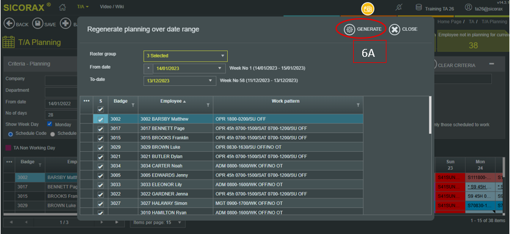The height and width of the screenshot is (234, 510).
Task: Open the T/A menu dropdown in top bar
Action: click(x=83, y=7)
